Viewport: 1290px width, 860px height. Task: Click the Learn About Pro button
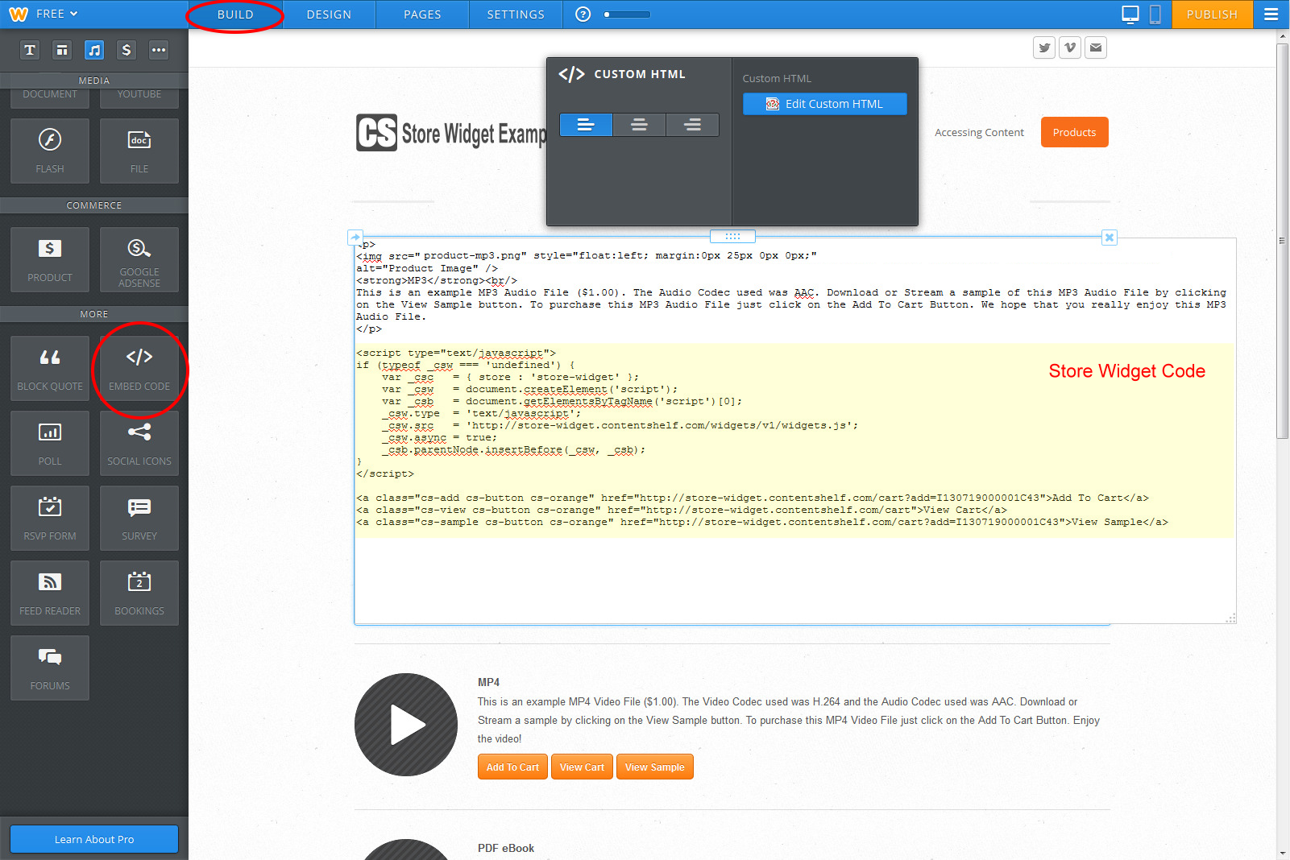94,839
